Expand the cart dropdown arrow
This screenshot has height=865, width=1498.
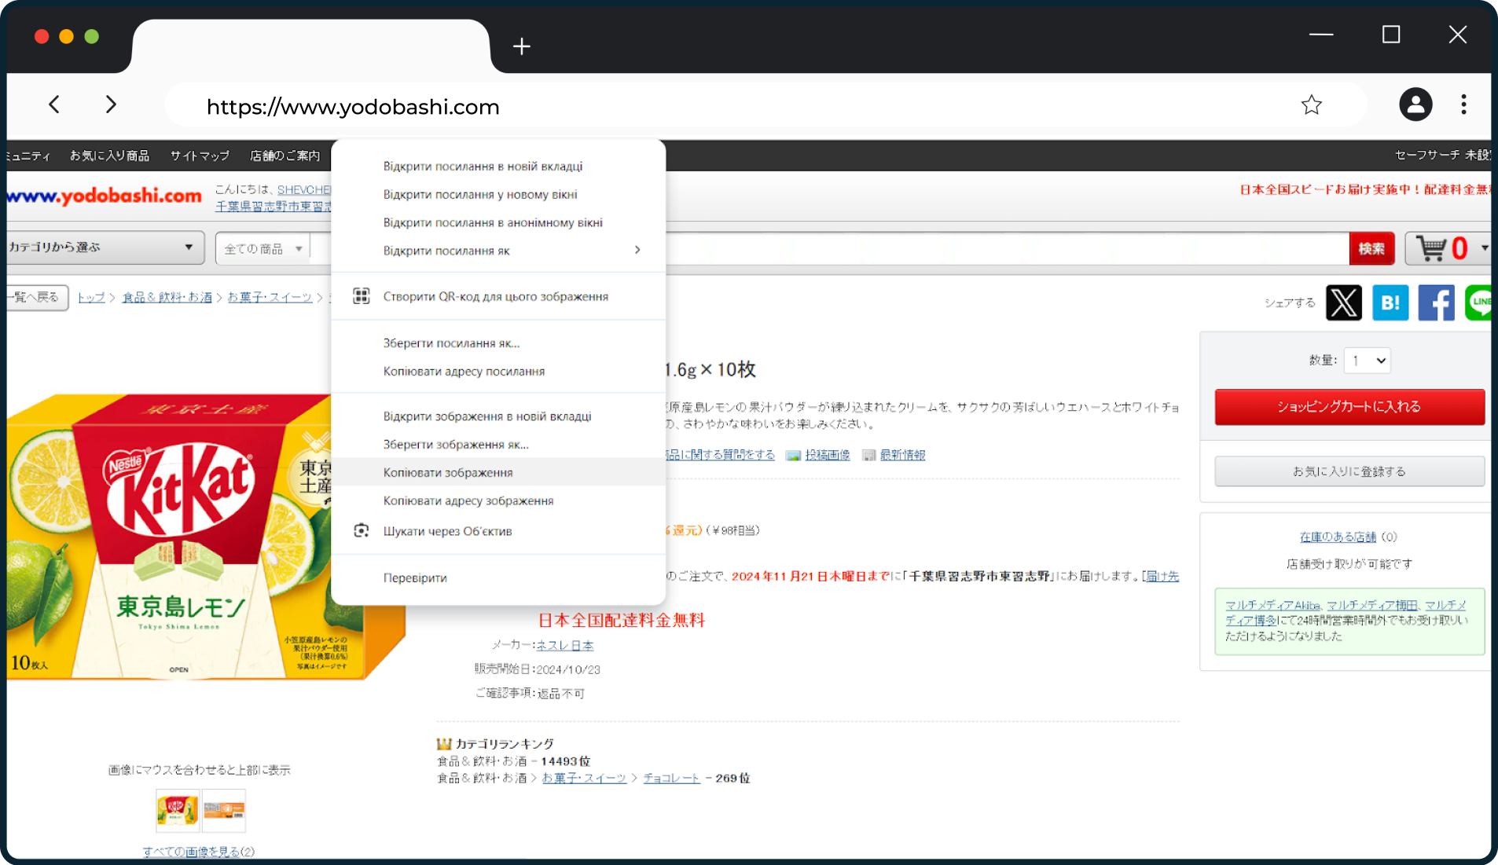(1484, 248)
